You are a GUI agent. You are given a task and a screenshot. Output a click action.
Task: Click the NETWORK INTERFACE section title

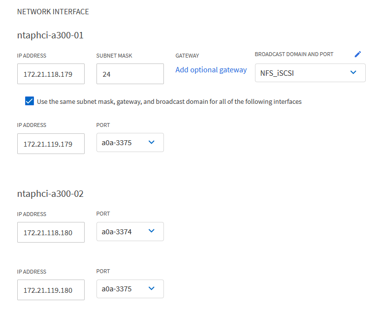(x=53, y=11)
